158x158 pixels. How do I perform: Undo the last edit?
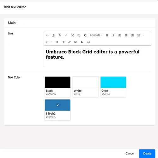click(x=60, y=35)
